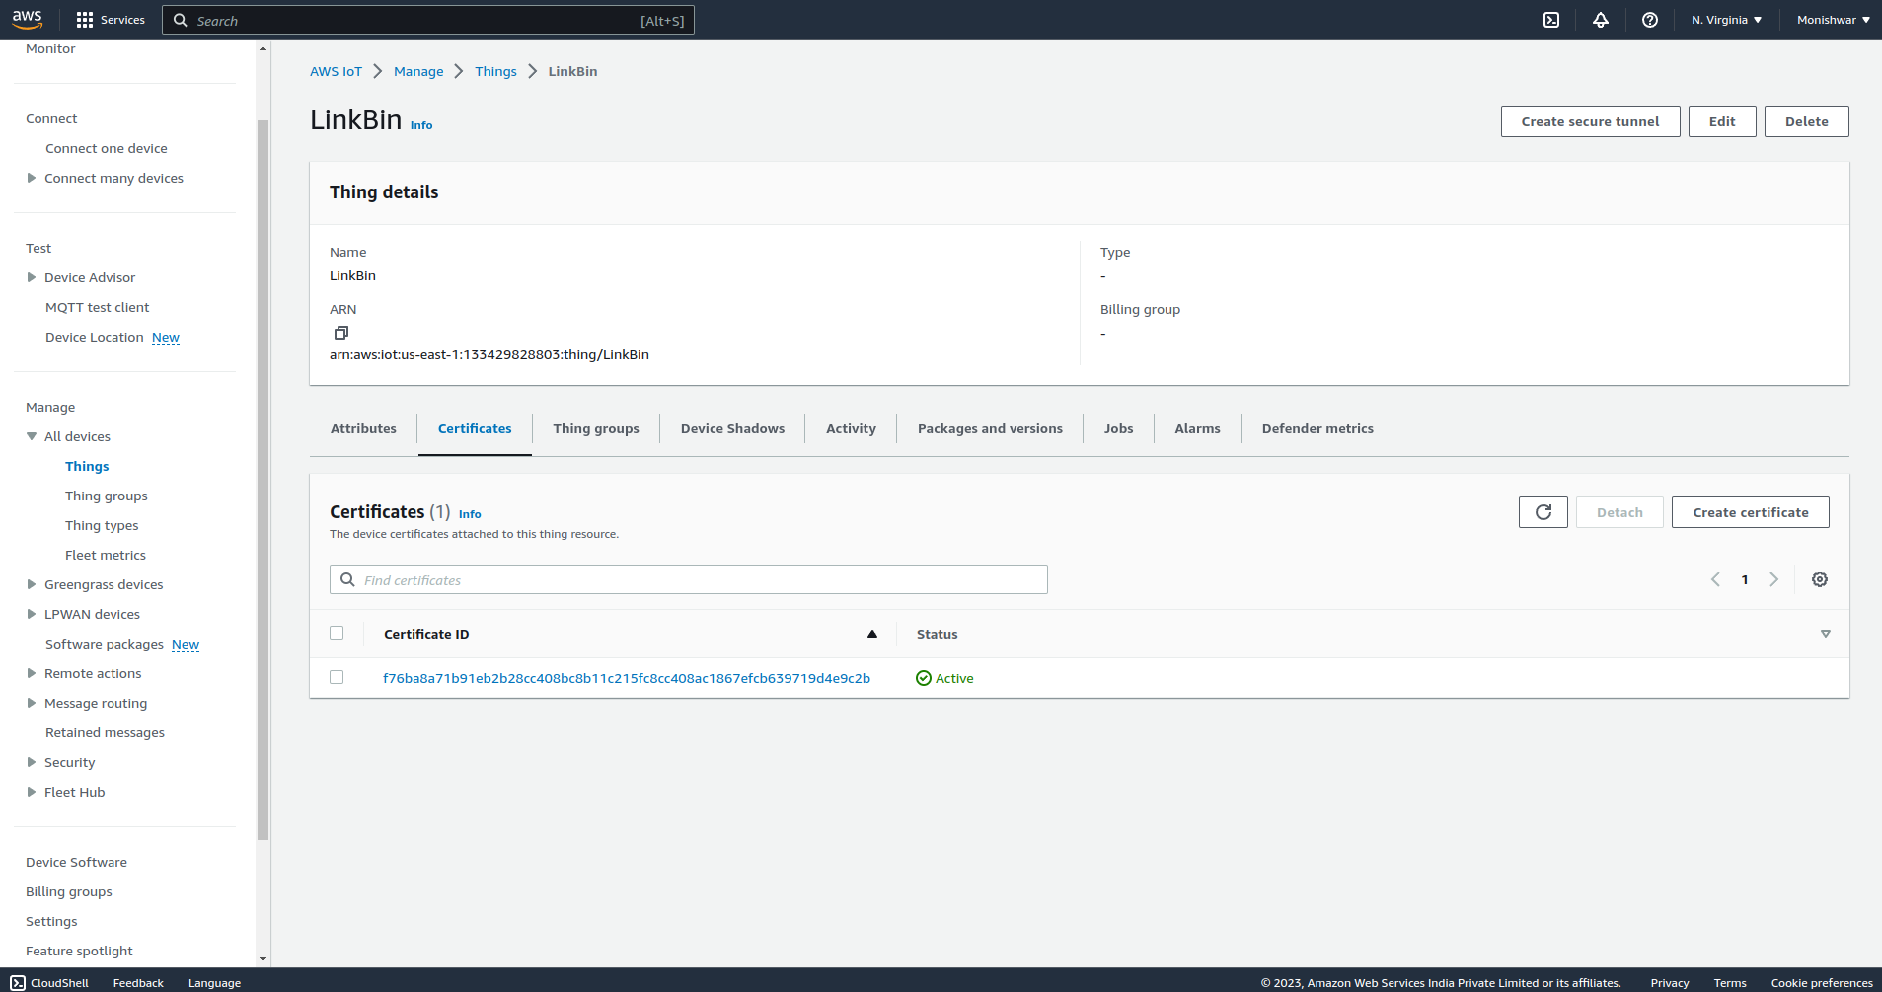
Task: Open the AWS home logo
Action: point(28,19)
